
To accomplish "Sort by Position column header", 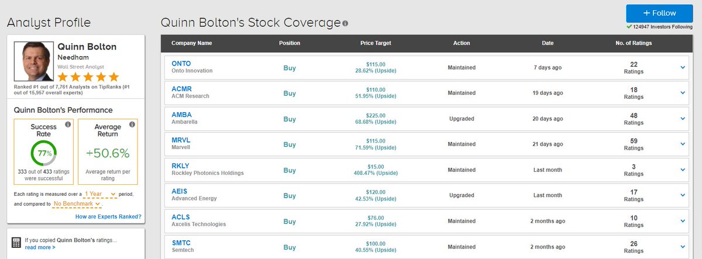I will [x=290, y=43].
